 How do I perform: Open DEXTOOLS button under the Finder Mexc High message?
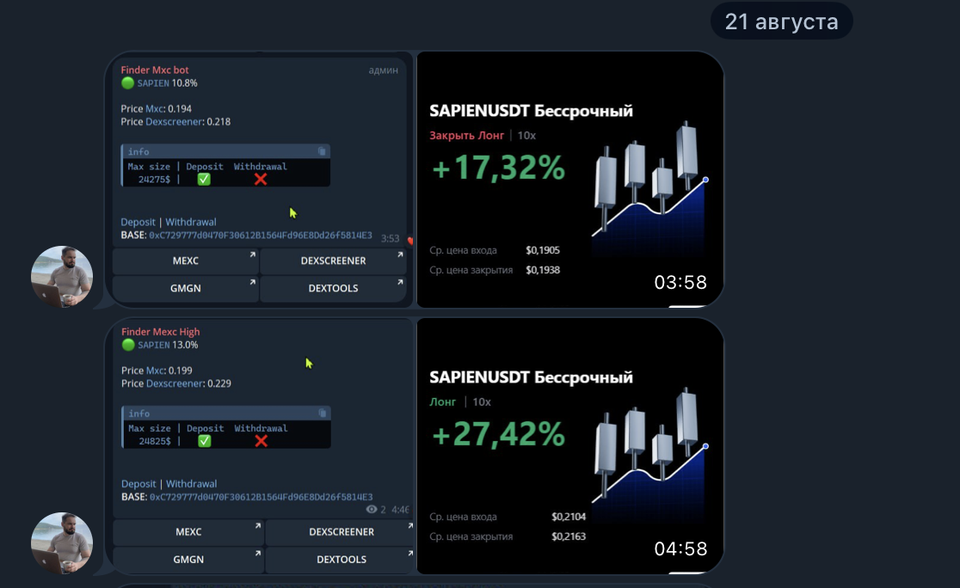click(x=342, y=560)
